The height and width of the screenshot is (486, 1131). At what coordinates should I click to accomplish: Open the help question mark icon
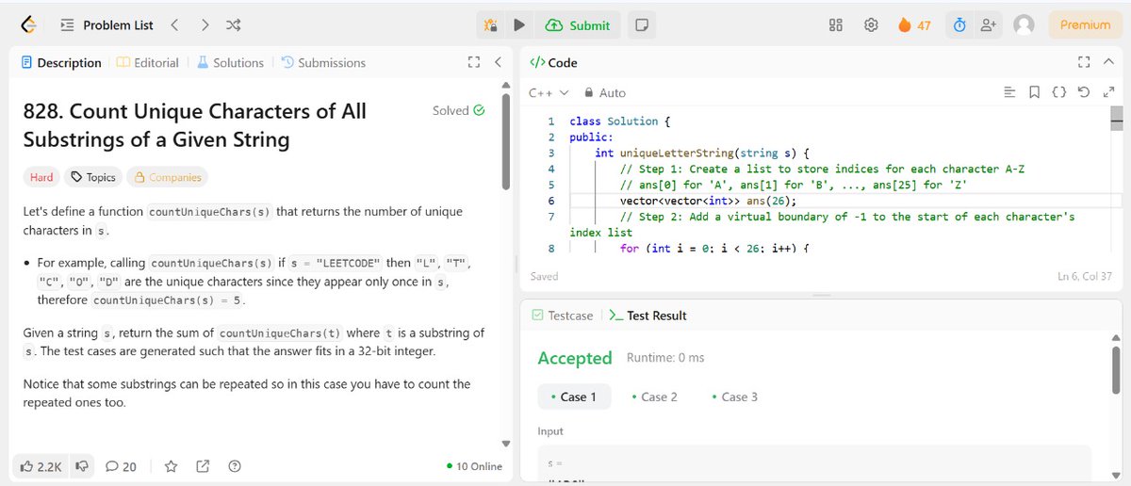coord(235,466)
